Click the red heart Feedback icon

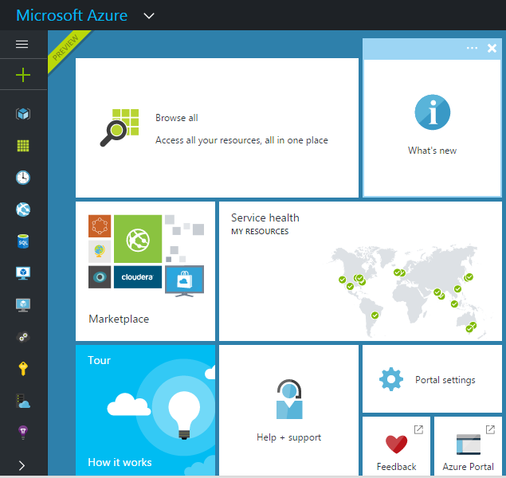click(396, 444)
